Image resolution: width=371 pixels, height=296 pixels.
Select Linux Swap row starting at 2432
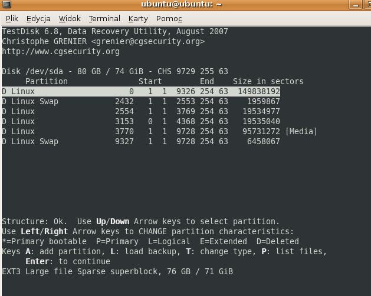[141, 101]
